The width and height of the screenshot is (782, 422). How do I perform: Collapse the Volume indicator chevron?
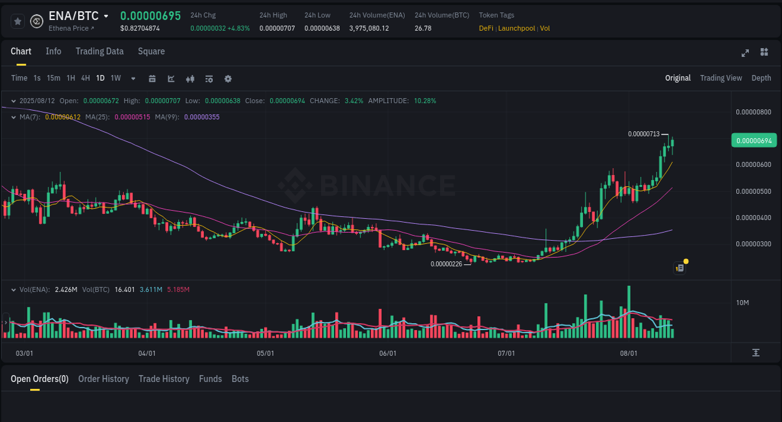pyautogui.click(x=13, y=289)
